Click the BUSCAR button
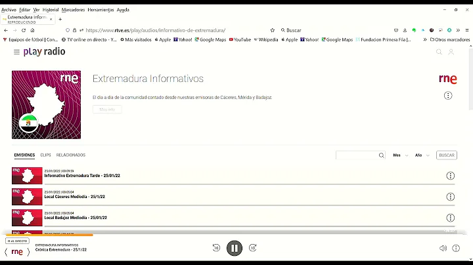The image size is (473, 265). coord(447,155)
